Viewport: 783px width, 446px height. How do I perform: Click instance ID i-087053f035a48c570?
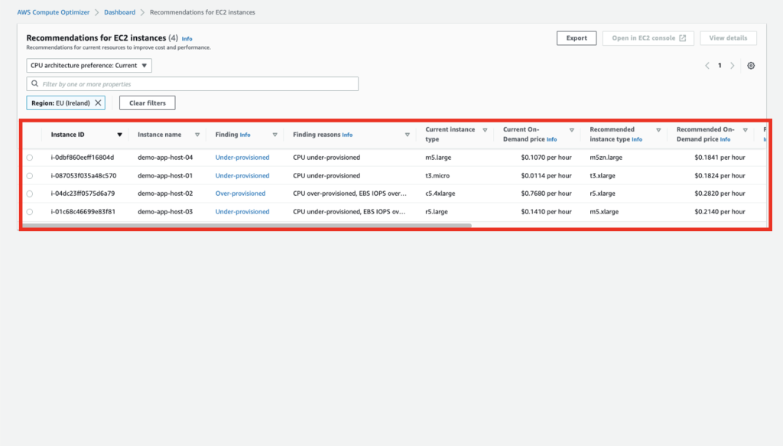(83, 176)
